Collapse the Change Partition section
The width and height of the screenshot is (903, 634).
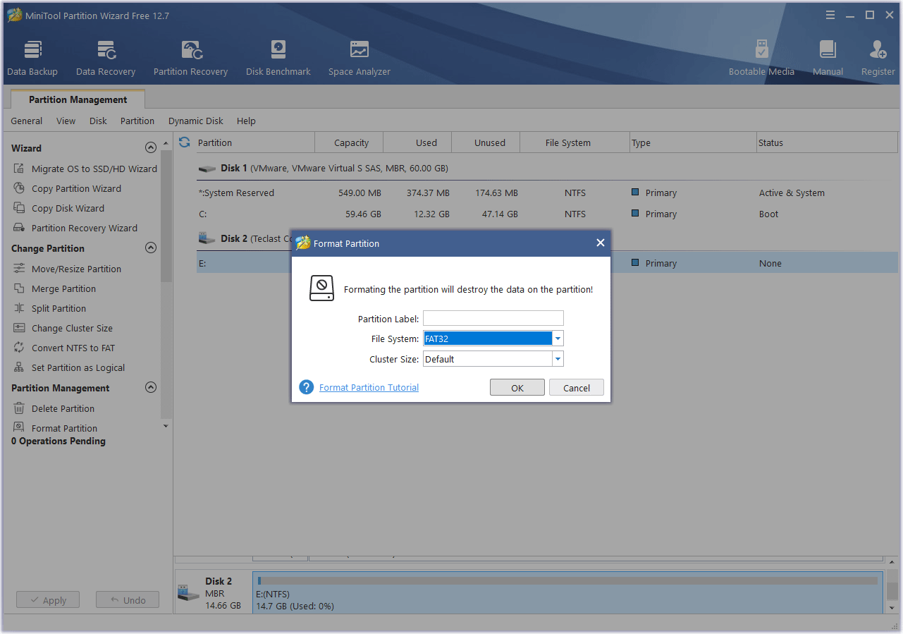150,248
